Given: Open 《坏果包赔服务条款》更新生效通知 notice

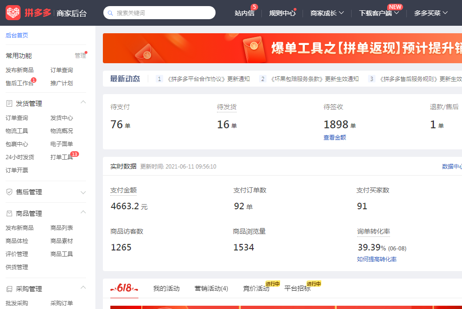Looking at the screenshot, I should click(x=314, y=79).
